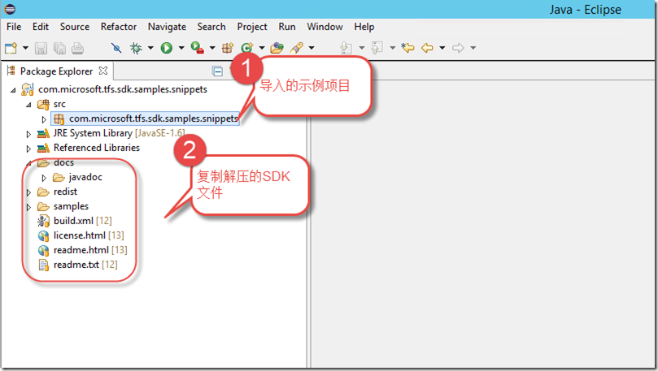Select readme.html file
This screenshot has width=658, height=371.
click(90, 250)
